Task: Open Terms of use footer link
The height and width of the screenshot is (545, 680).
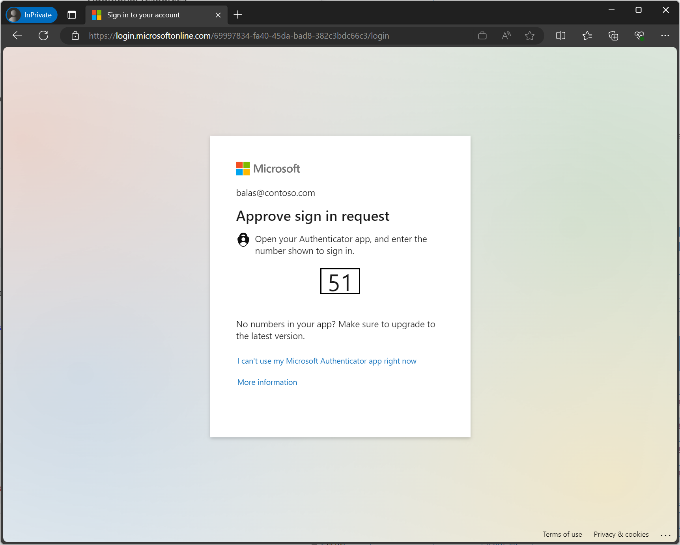Action: click(562, 534)
